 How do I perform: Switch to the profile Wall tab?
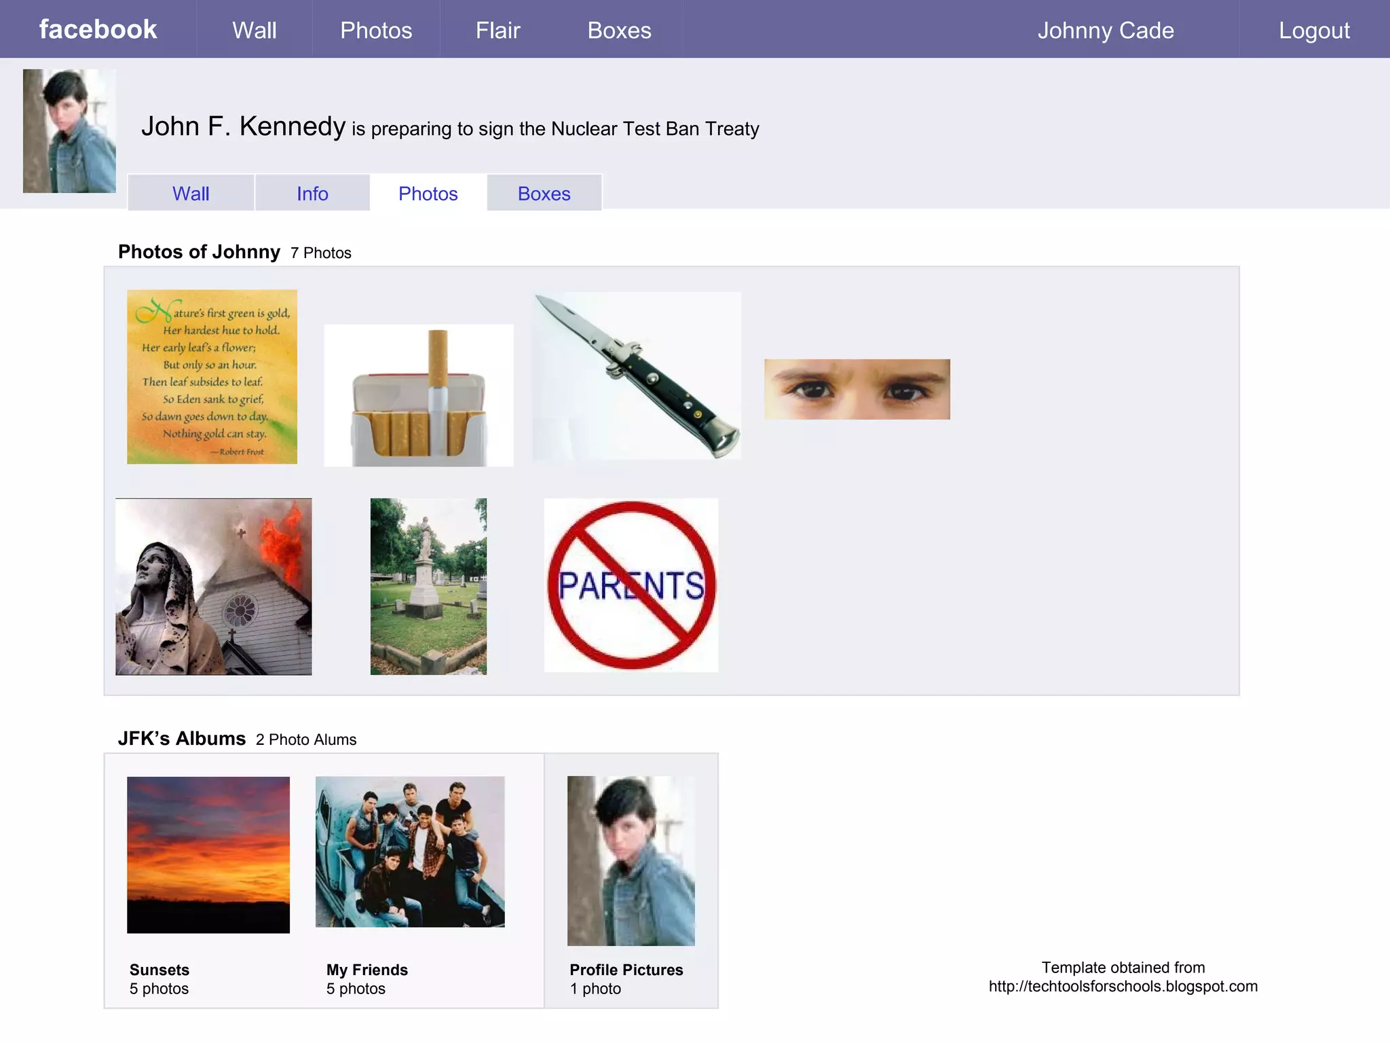point(191,194)
